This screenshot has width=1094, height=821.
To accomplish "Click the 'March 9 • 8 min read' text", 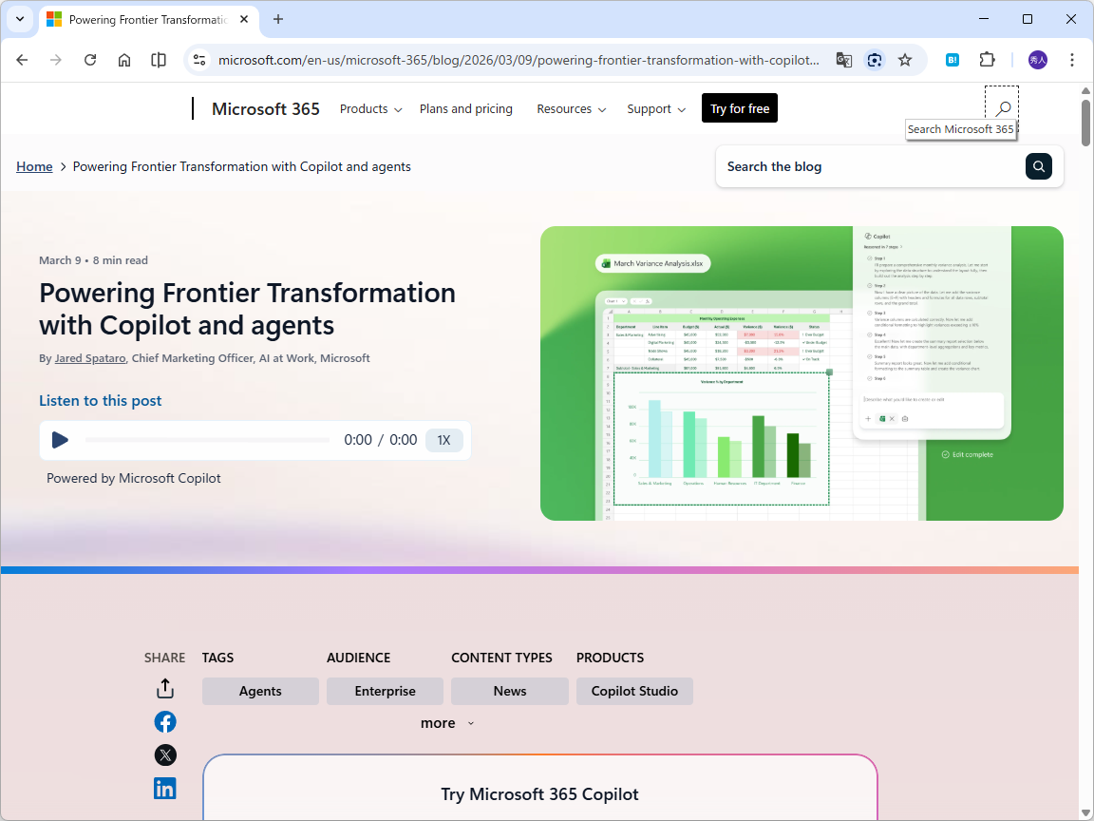I will (x=93, y=260).
